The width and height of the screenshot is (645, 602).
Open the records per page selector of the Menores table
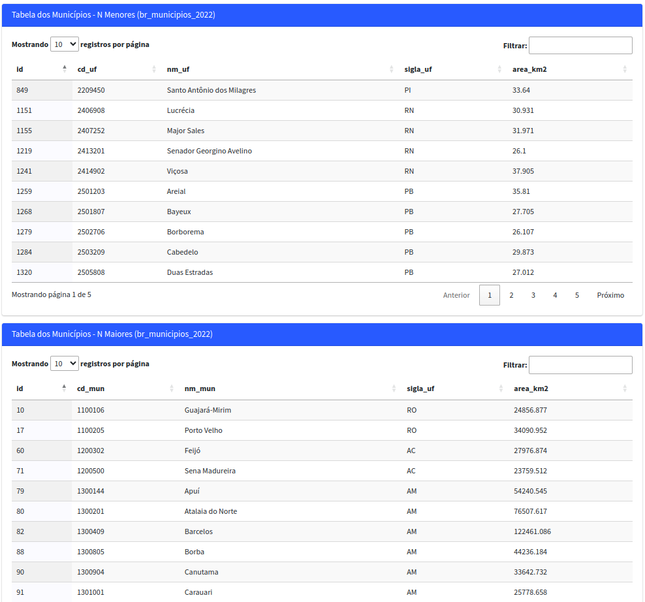coord(64,44)
